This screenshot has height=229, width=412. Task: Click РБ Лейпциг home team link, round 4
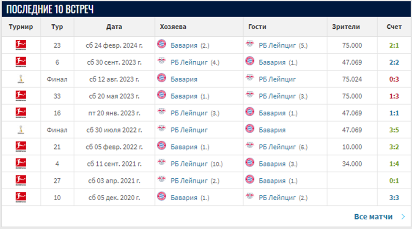tap(189, 164)
